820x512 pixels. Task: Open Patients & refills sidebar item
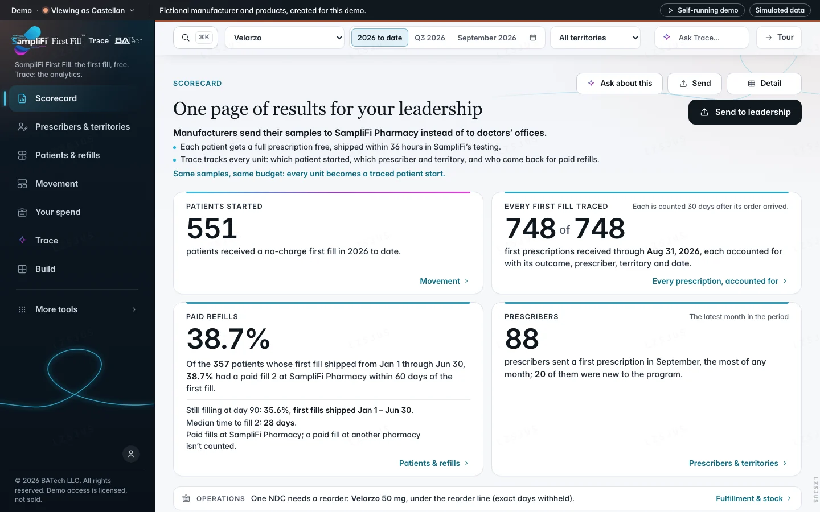tap(77, 155)
